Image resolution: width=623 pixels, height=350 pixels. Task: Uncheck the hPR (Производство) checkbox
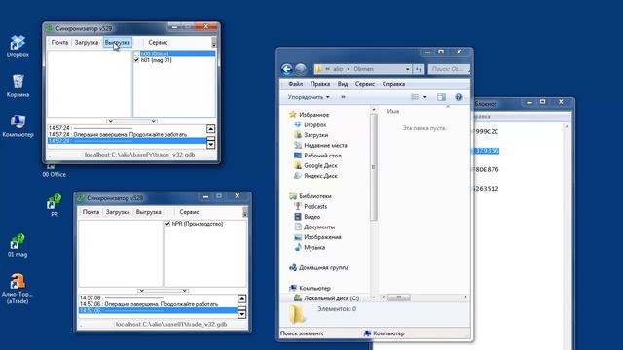pos(167,224)
